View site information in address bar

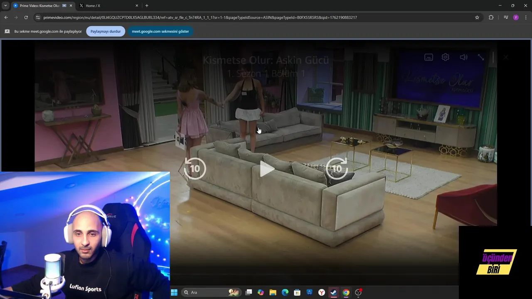[x=38, y=17]
